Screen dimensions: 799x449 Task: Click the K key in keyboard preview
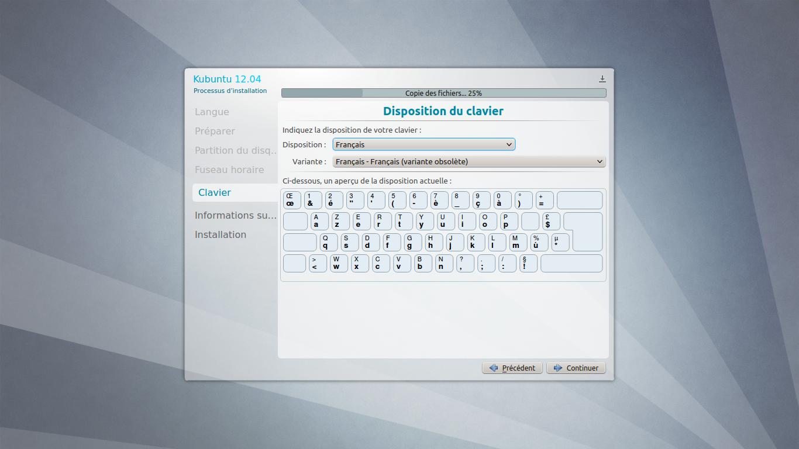[x=476, y=242]
